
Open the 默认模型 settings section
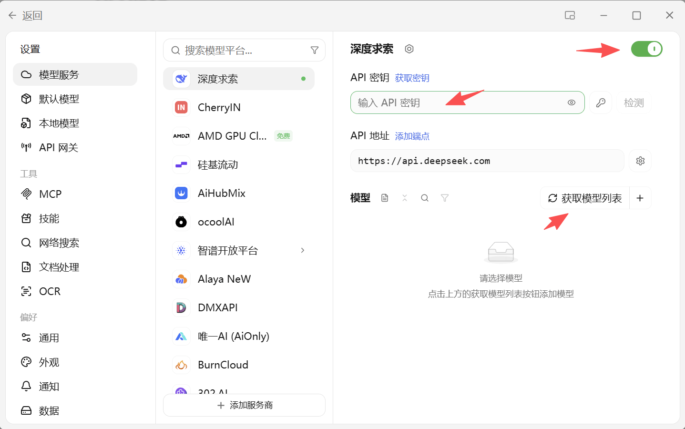(75, 99)
